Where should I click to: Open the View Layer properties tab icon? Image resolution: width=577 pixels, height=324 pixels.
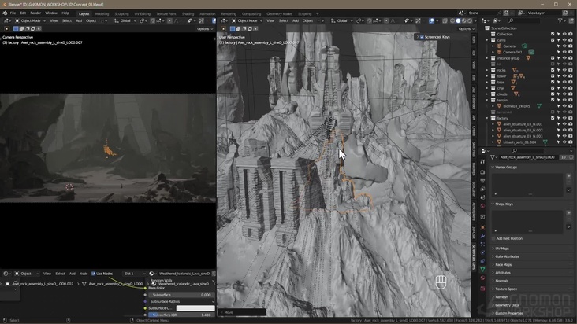pos(482,189)
